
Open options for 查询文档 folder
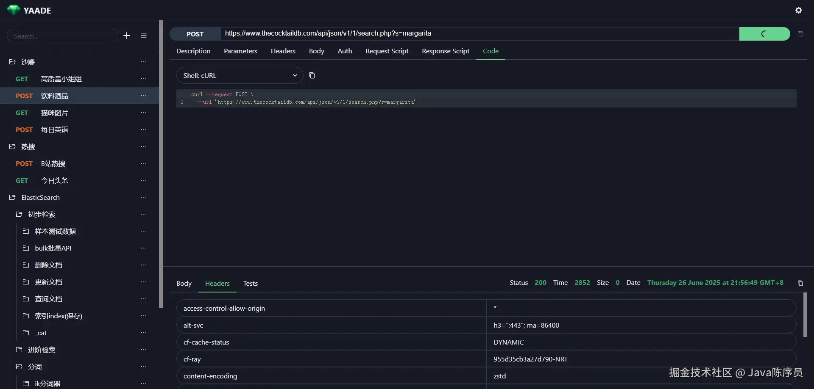coord(144,299)
